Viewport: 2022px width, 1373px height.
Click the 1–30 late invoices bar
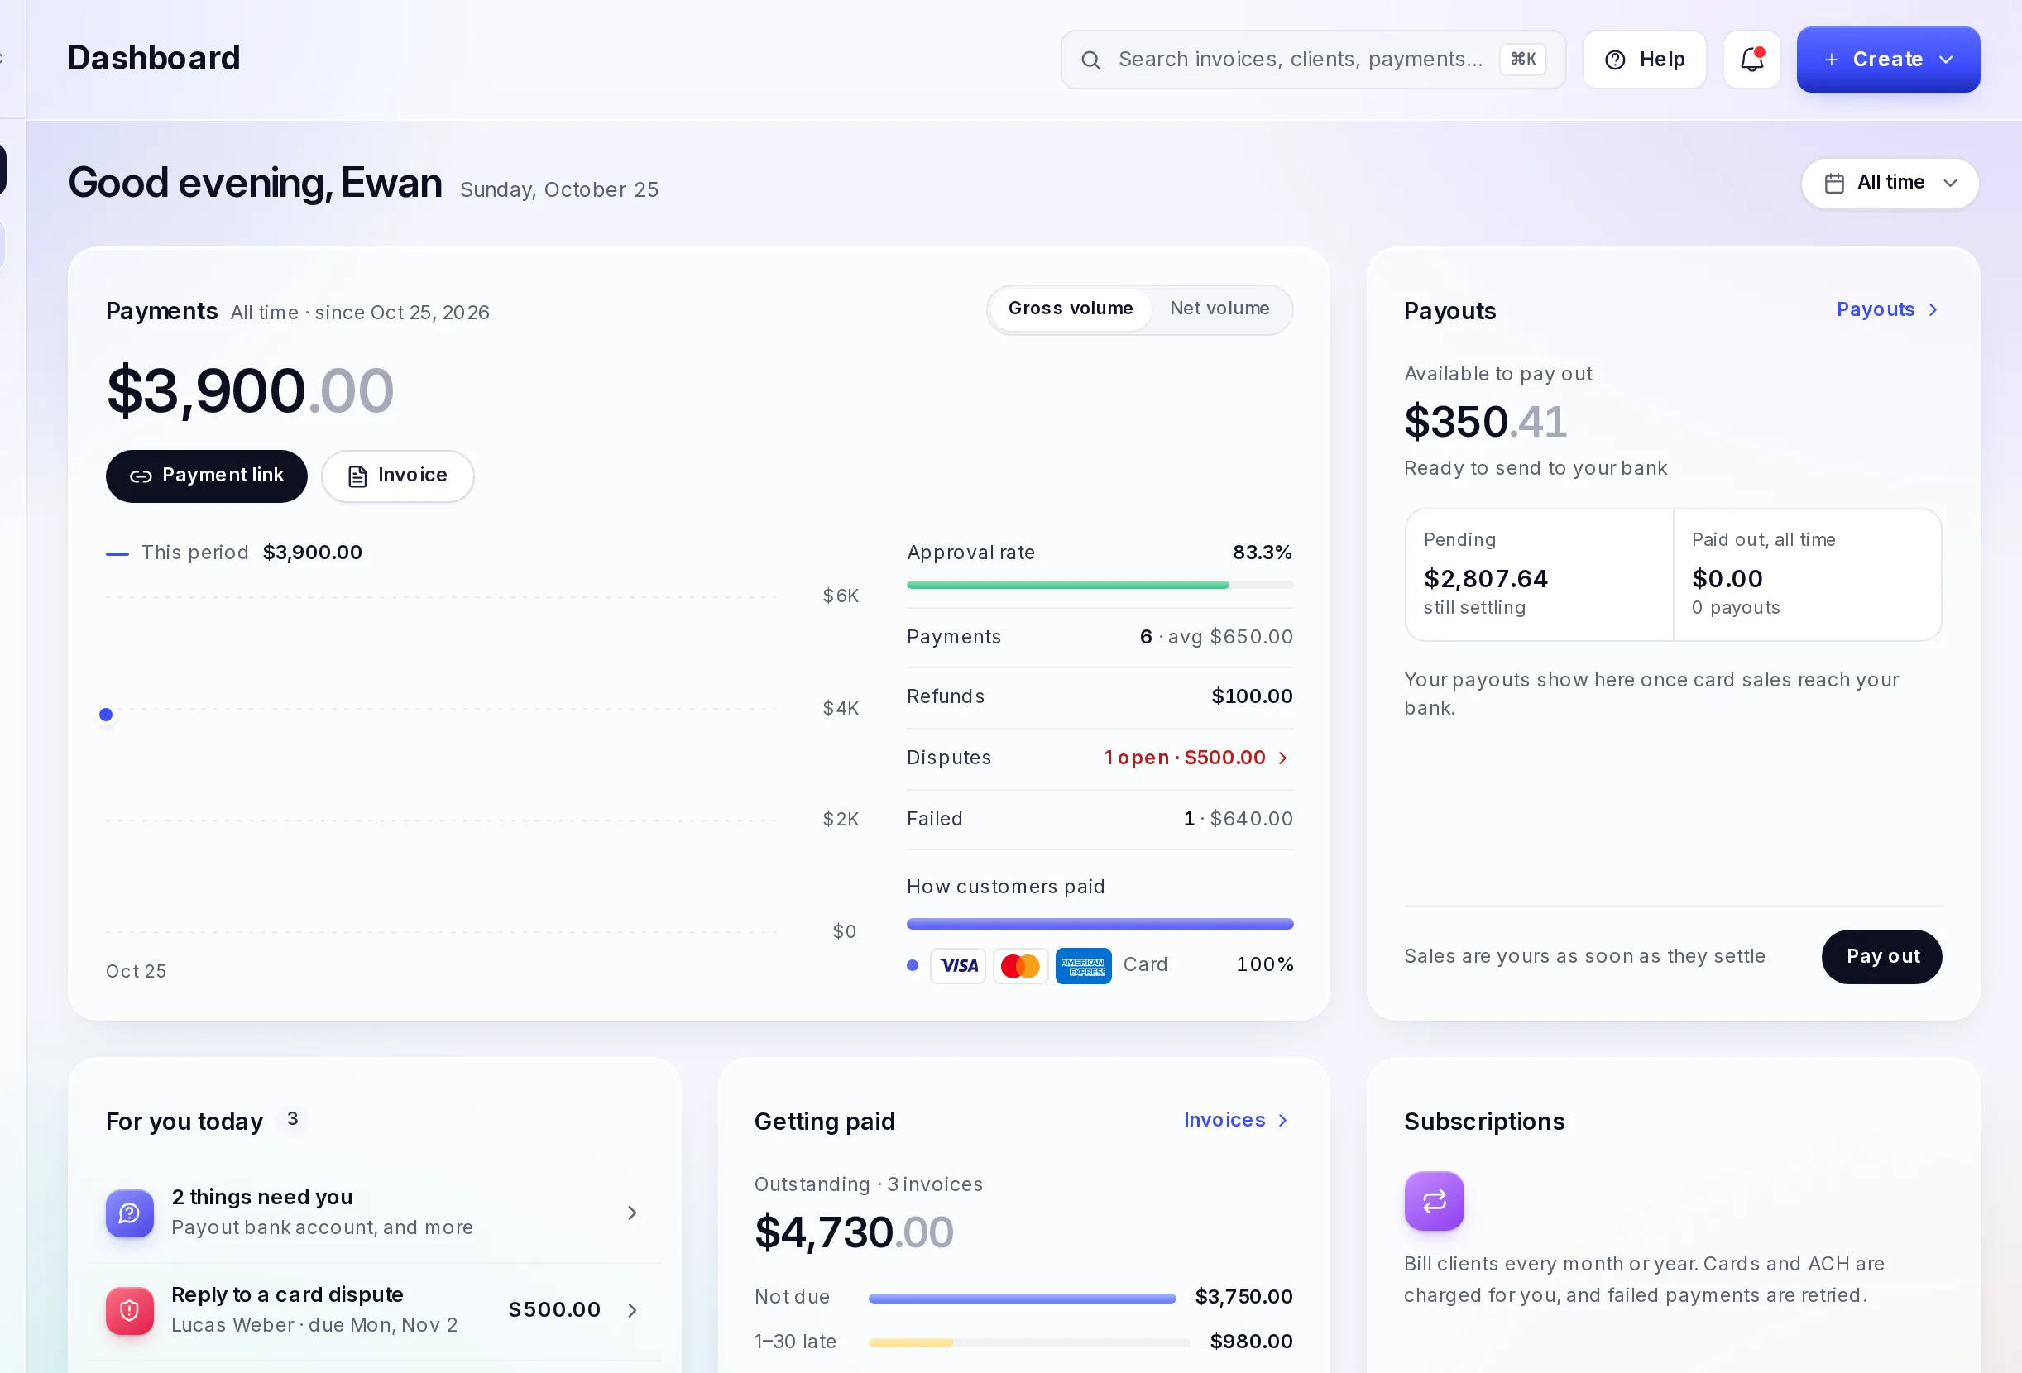[1028, 1342]
